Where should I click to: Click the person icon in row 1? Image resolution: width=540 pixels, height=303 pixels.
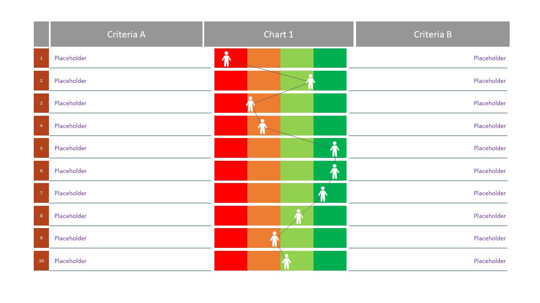pyautogui.click(x=227, y=59)
